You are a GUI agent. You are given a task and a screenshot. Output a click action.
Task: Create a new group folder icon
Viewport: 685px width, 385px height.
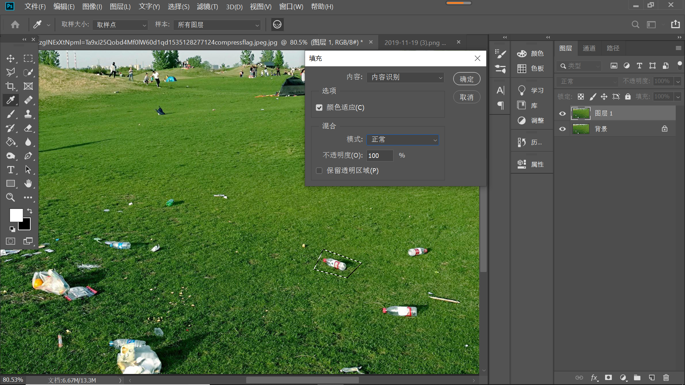coord(637,378)
